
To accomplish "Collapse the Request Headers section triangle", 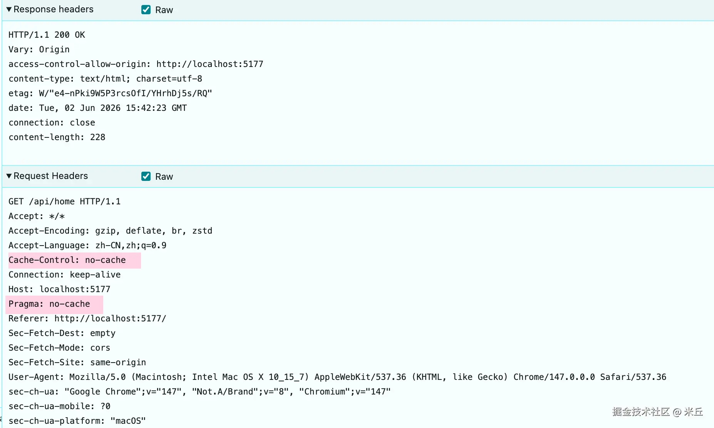I will coord(9,176).
